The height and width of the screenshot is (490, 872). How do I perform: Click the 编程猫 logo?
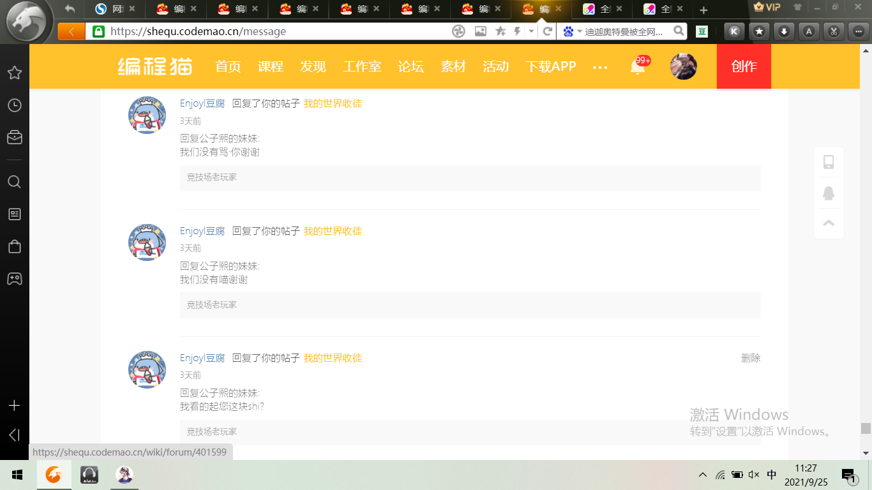(x=155, y=66)
